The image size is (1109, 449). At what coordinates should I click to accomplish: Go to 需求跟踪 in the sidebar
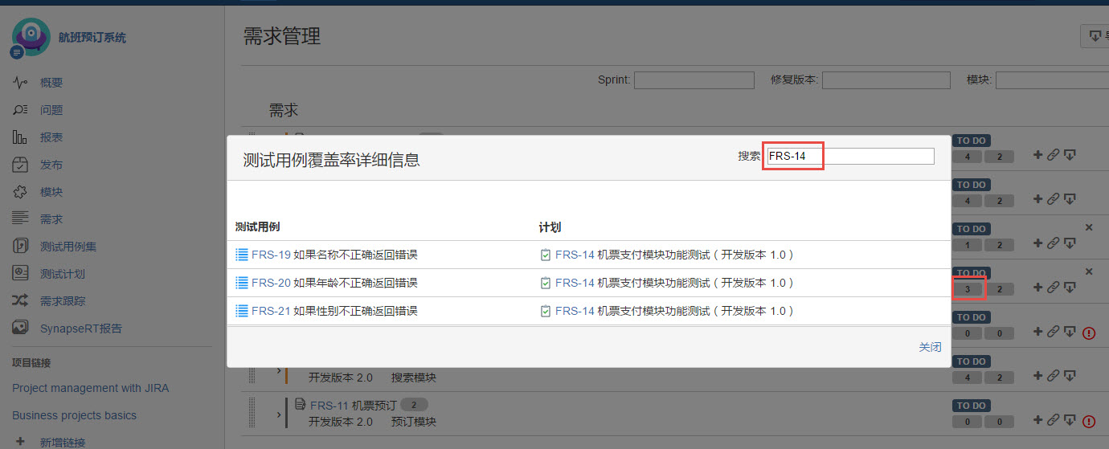(63, 301)
